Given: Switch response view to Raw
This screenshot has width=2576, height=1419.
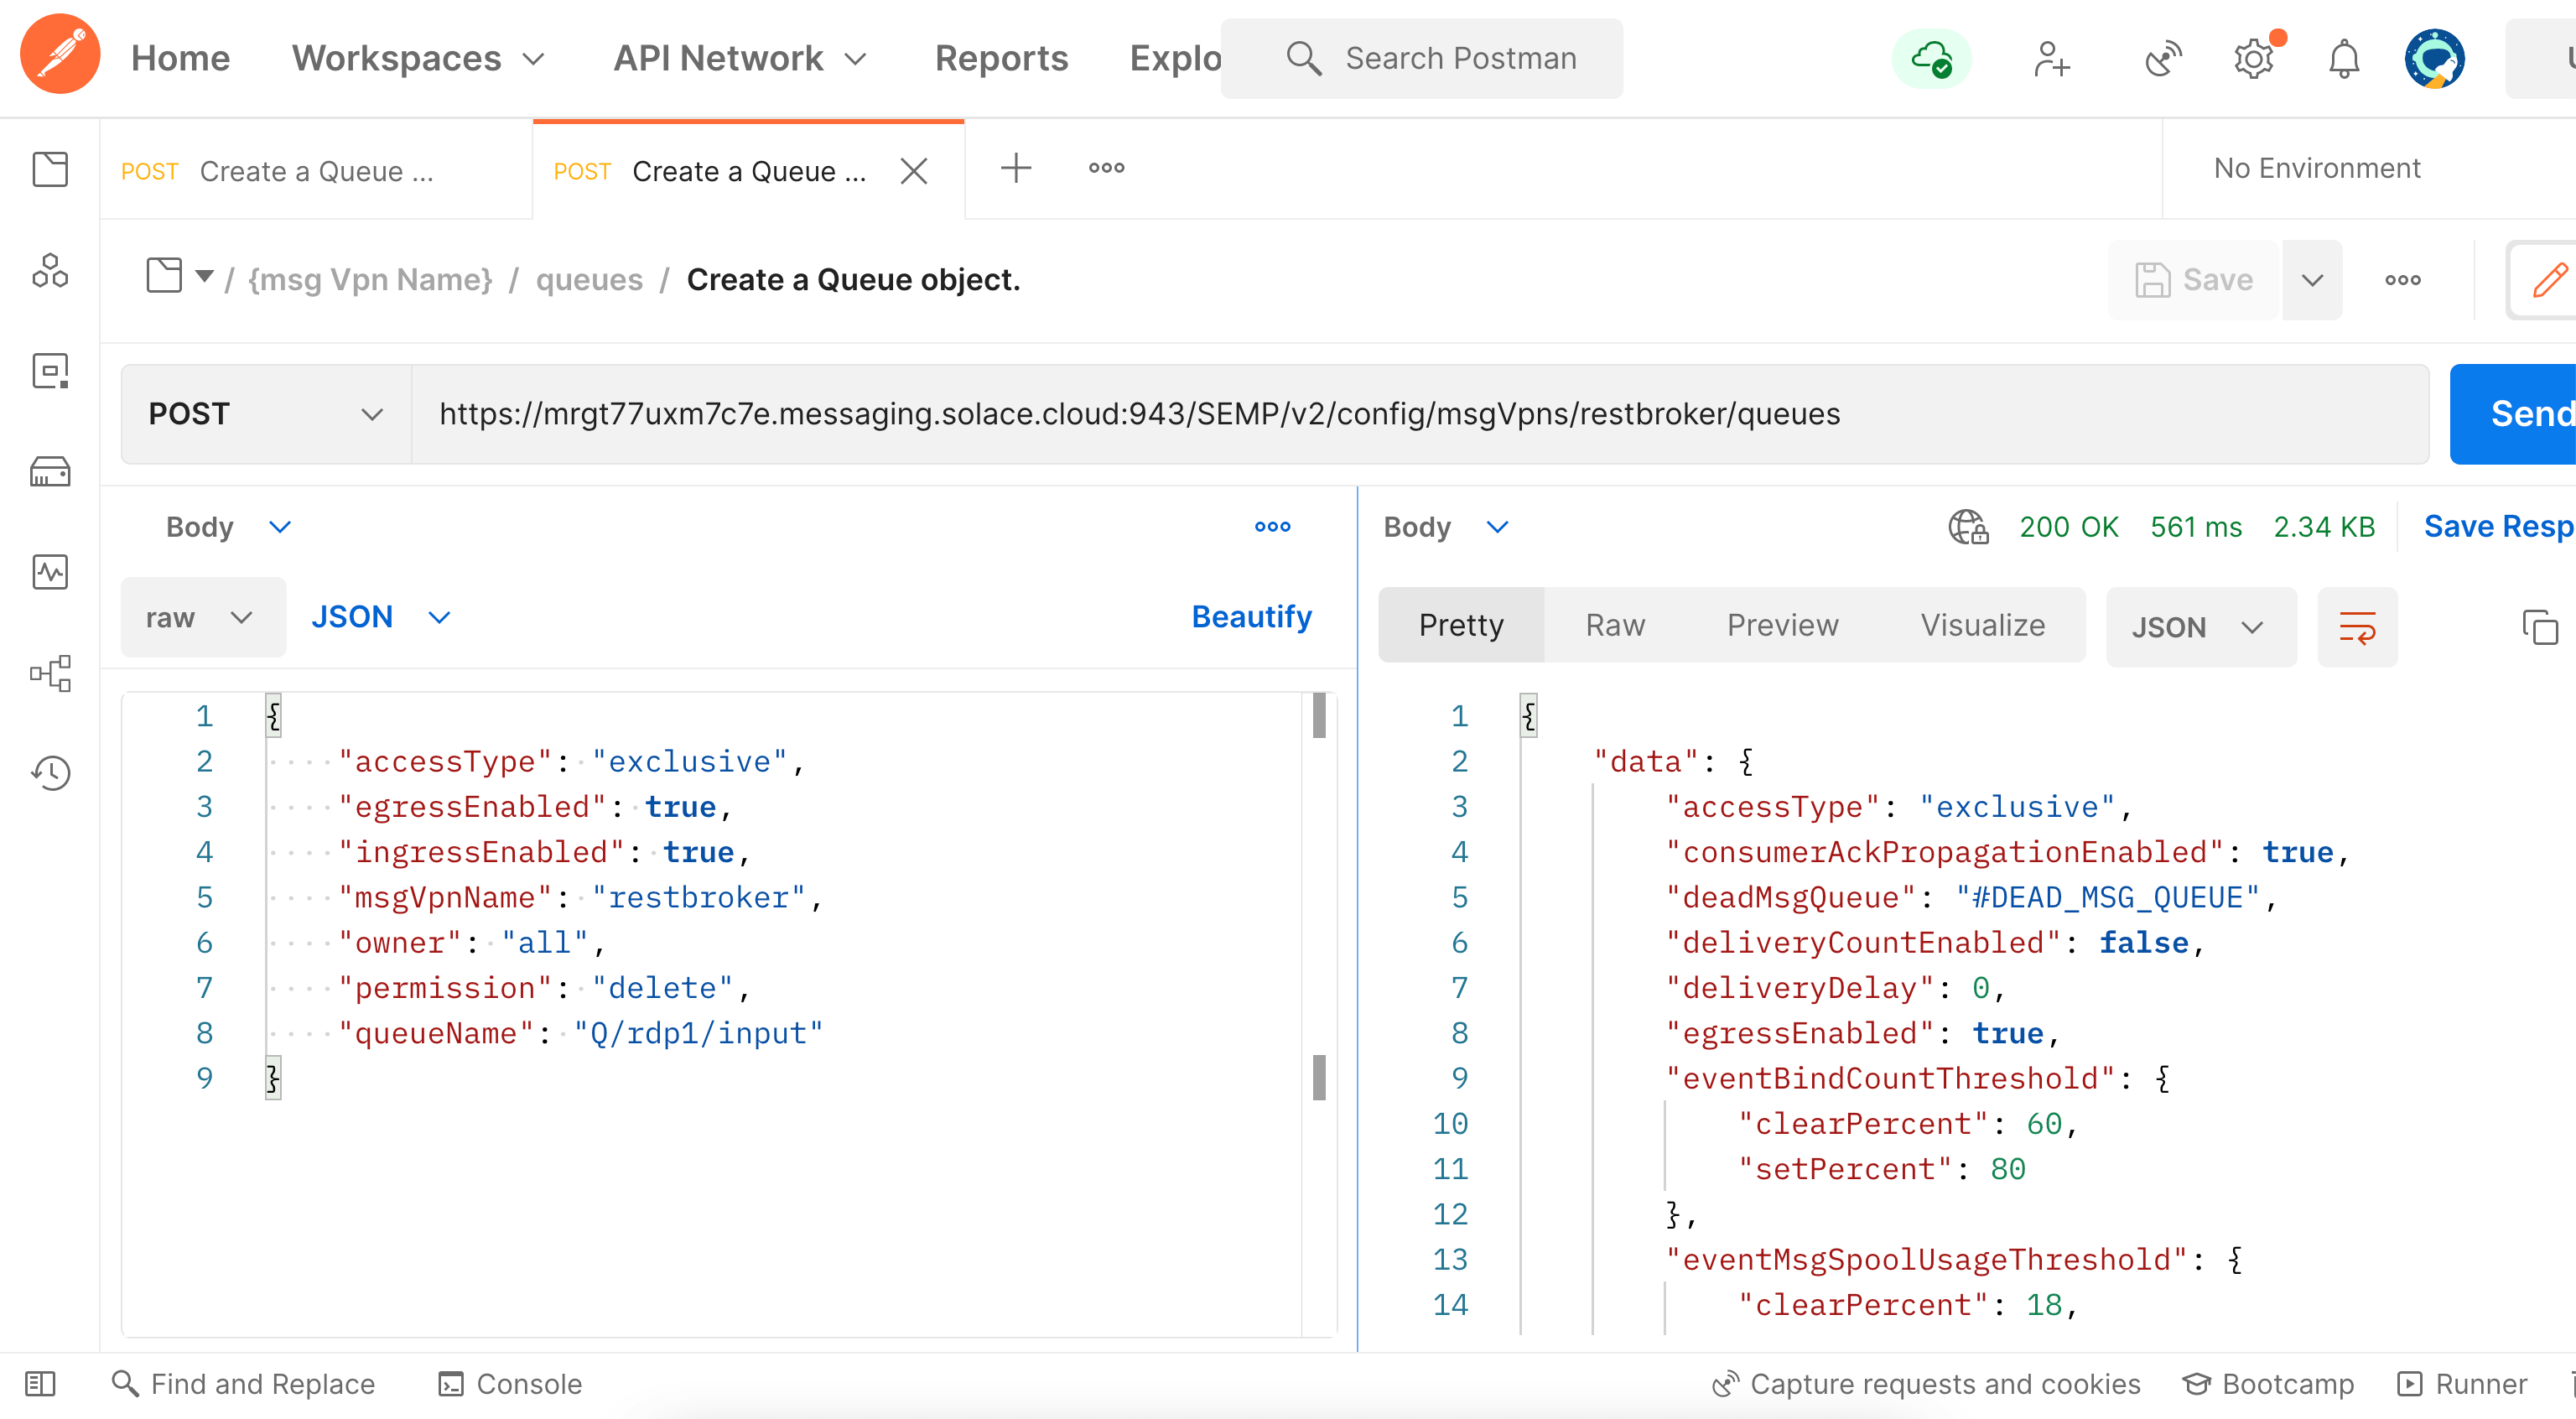Looking at the screenshot, I should tap(1614, 625).
